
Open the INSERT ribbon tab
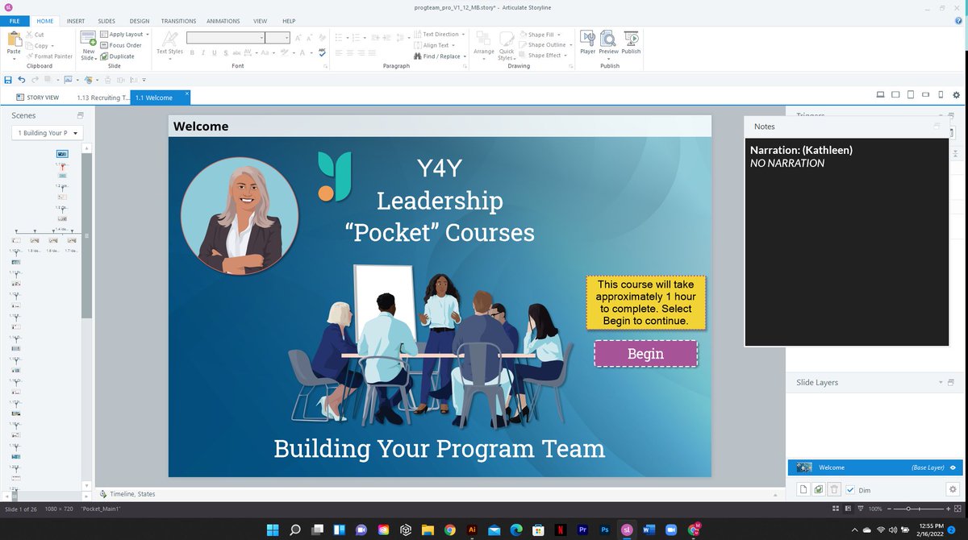click(x=75, y=21)
